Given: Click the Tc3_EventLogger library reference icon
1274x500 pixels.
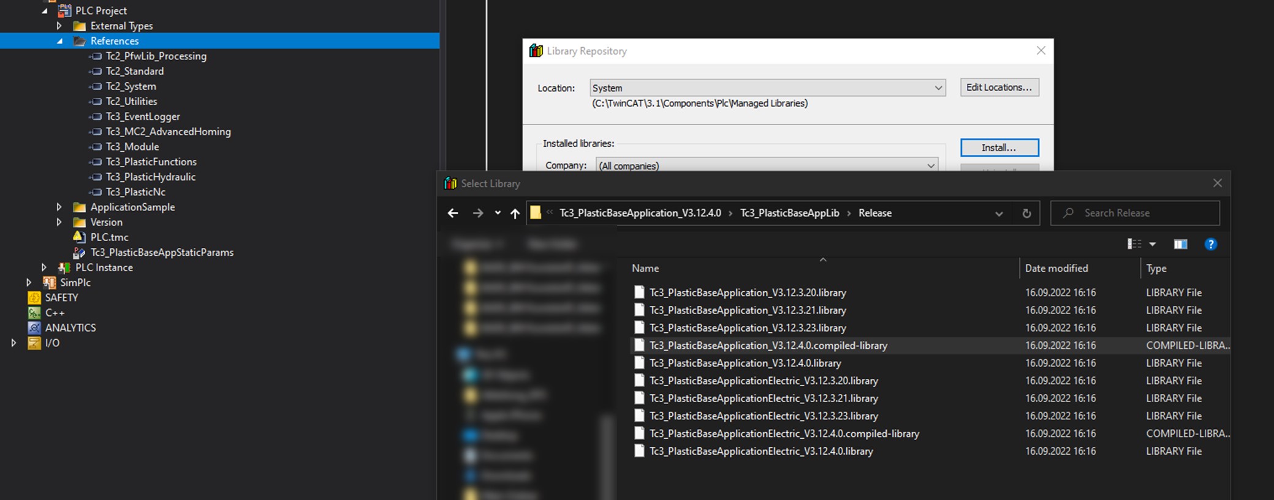Looking at the screenshot, I should click(95, 116).
